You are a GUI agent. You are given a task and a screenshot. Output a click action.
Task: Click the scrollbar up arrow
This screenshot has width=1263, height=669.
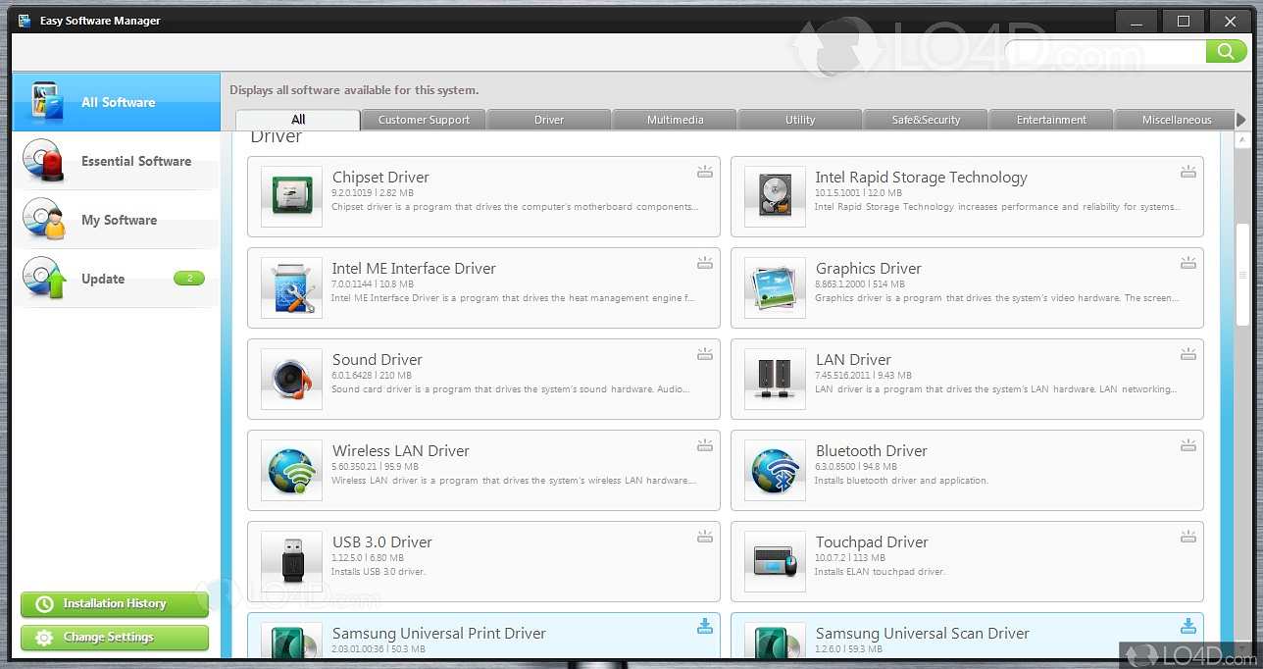click(1243, 142)
